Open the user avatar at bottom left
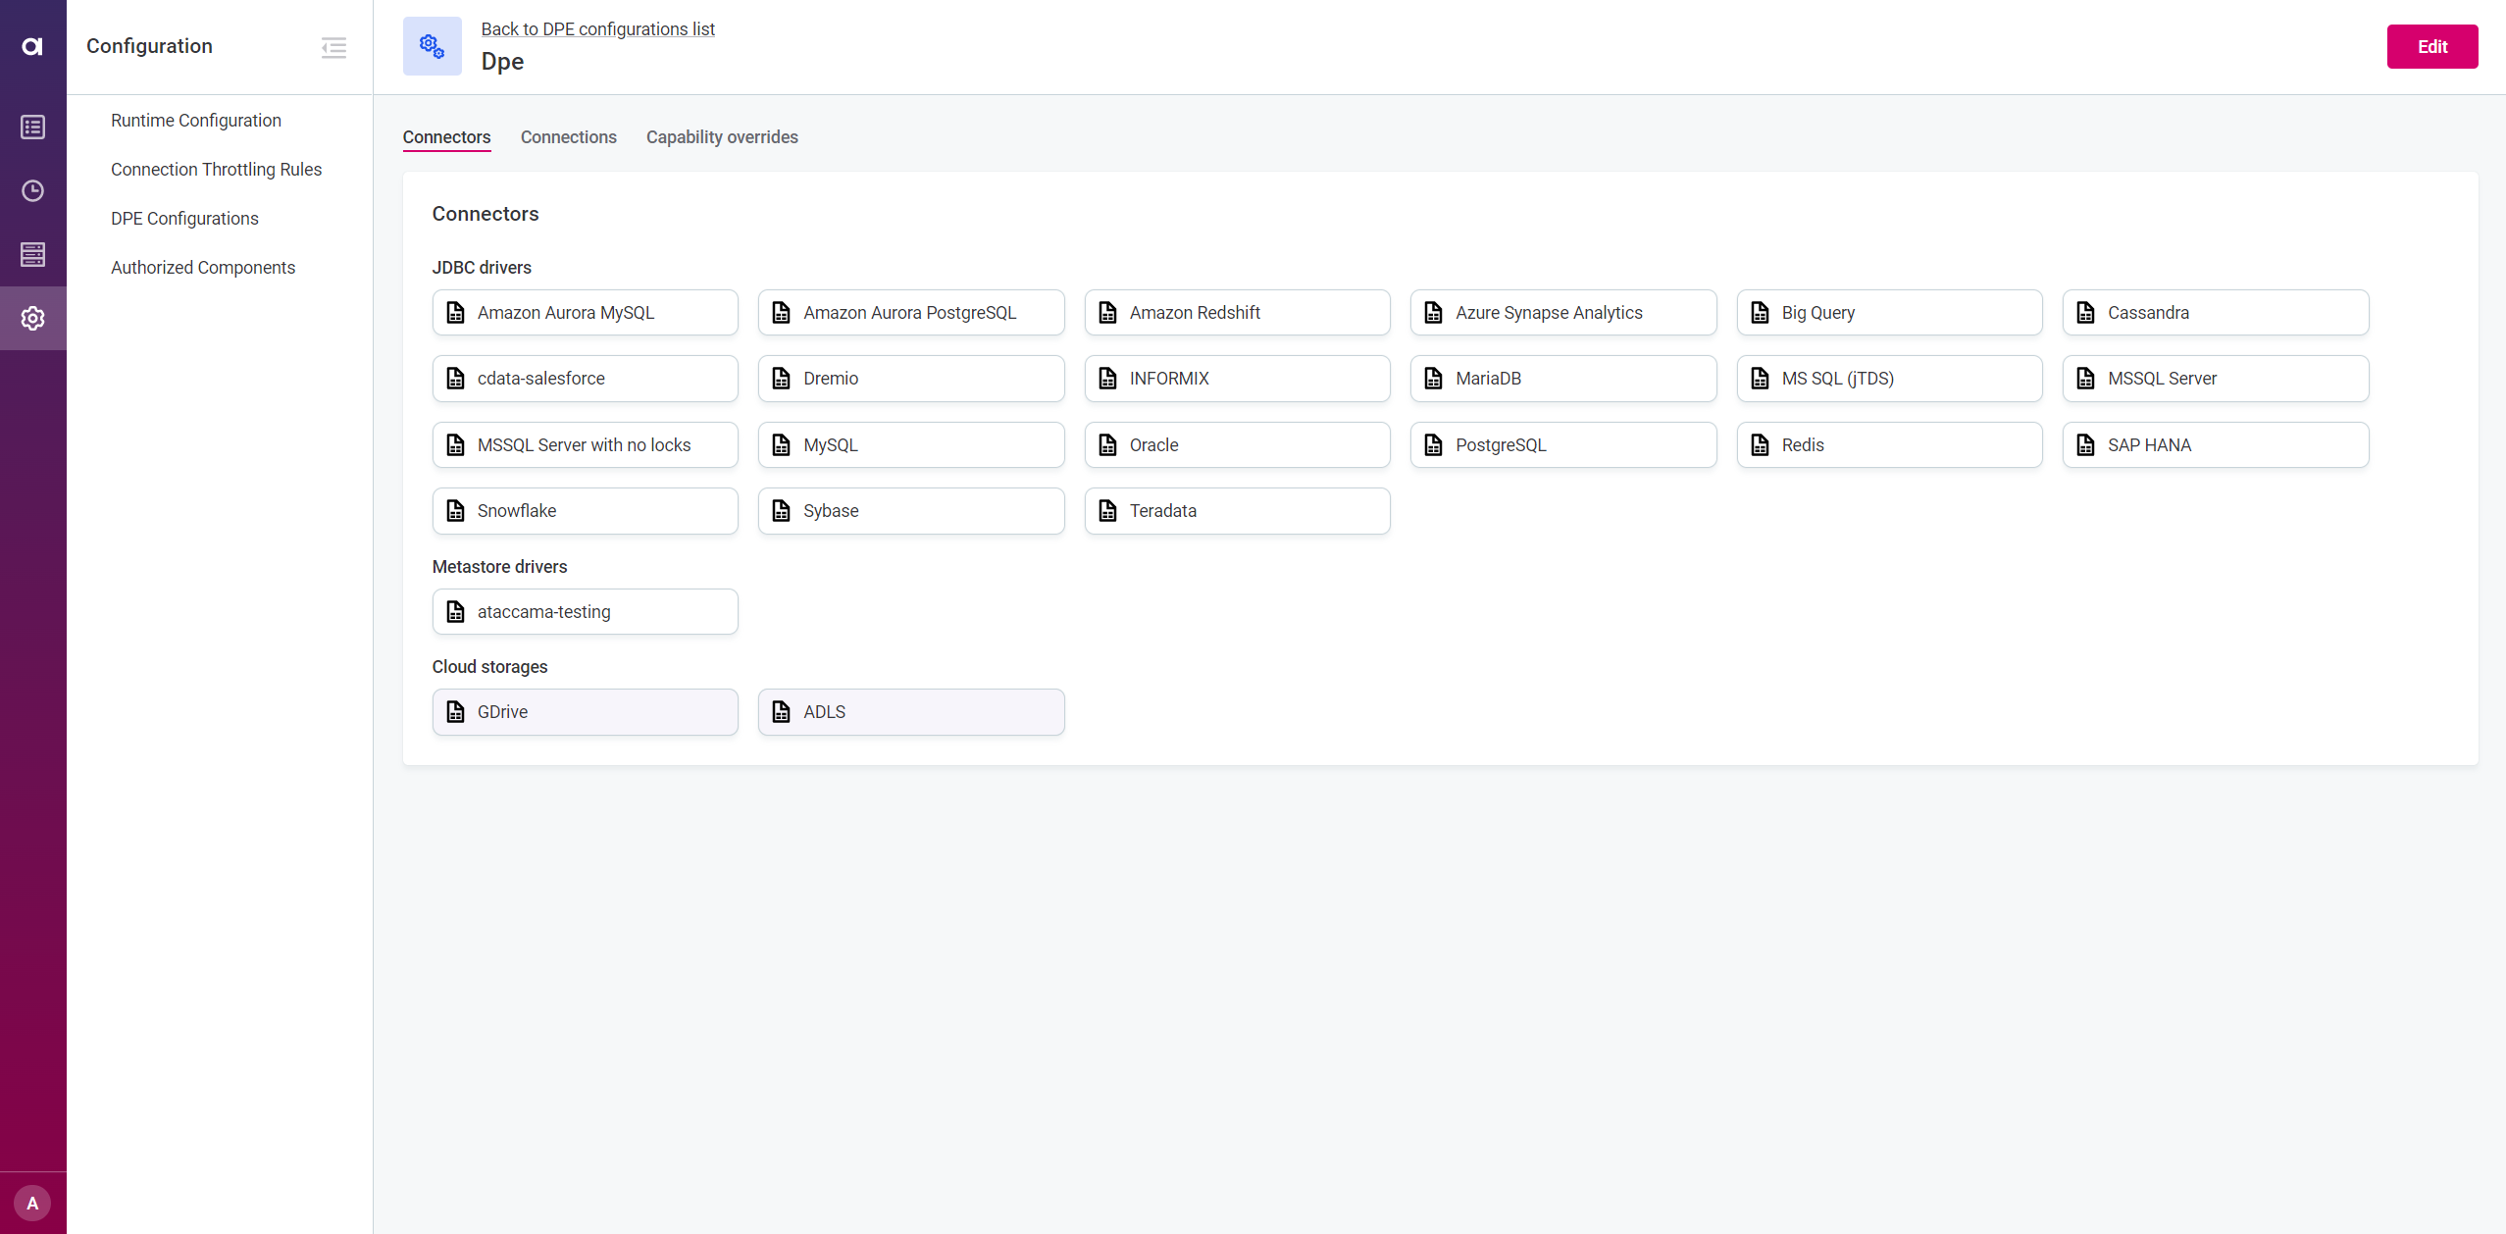2506x1234 pixels. tap(32, 1202)
